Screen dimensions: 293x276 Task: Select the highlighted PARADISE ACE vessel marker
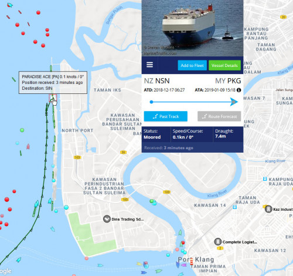point(53,97)
